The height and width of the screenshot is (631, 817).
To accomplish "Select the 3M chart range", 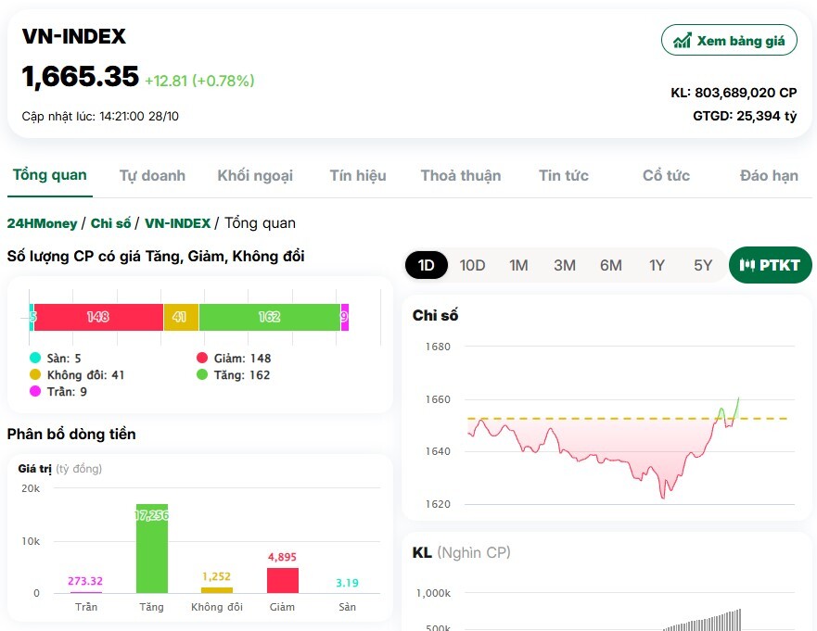I will coord(564,265).
